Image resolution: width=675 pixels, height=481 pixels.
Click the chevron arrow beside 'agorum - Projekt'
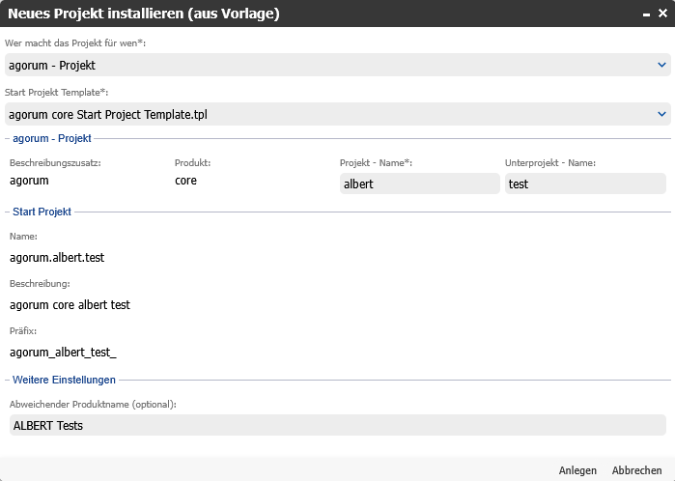click(661, 65)
